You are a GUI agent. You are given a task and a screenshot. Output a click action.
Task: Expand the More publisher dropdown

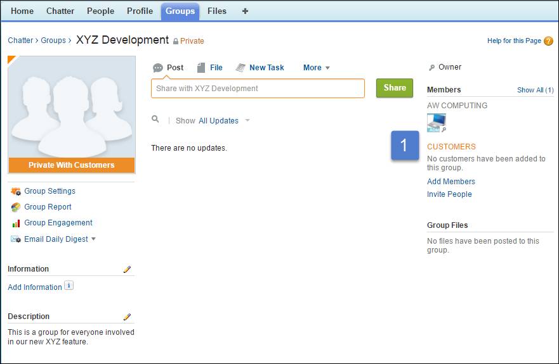(x=316, y=68)
